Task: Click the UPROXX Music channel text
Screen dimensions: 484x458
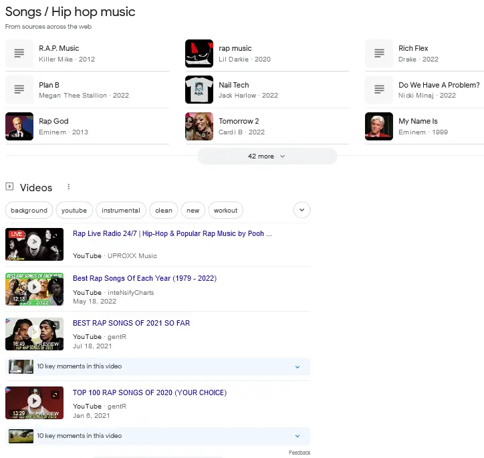Action: point(132,256)
